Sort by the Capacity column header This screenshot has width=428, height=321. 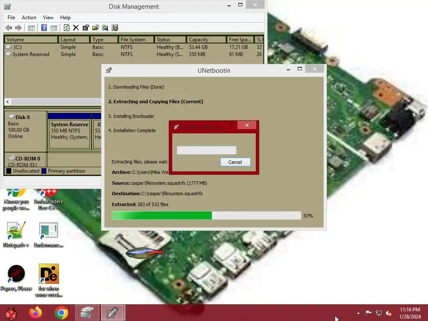point(206,40)
